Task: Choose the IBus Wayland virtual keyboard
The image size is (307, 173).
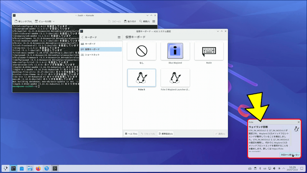Action: coord(175,51)
